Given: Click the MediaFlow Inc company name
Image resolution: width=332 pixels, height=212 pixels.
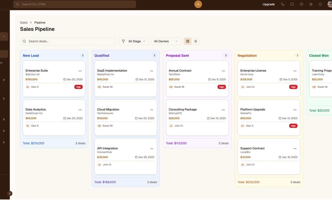Looking at the screenshot, I should pyautogui.click(x=105, y=74).
